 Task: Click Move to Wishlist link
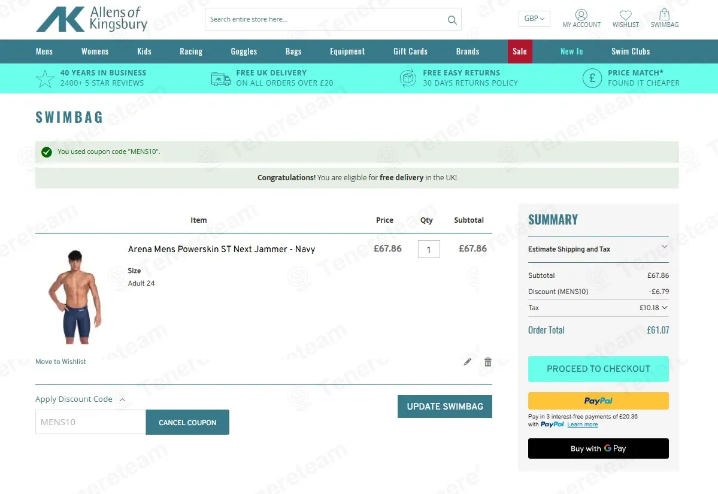[60, 362]
